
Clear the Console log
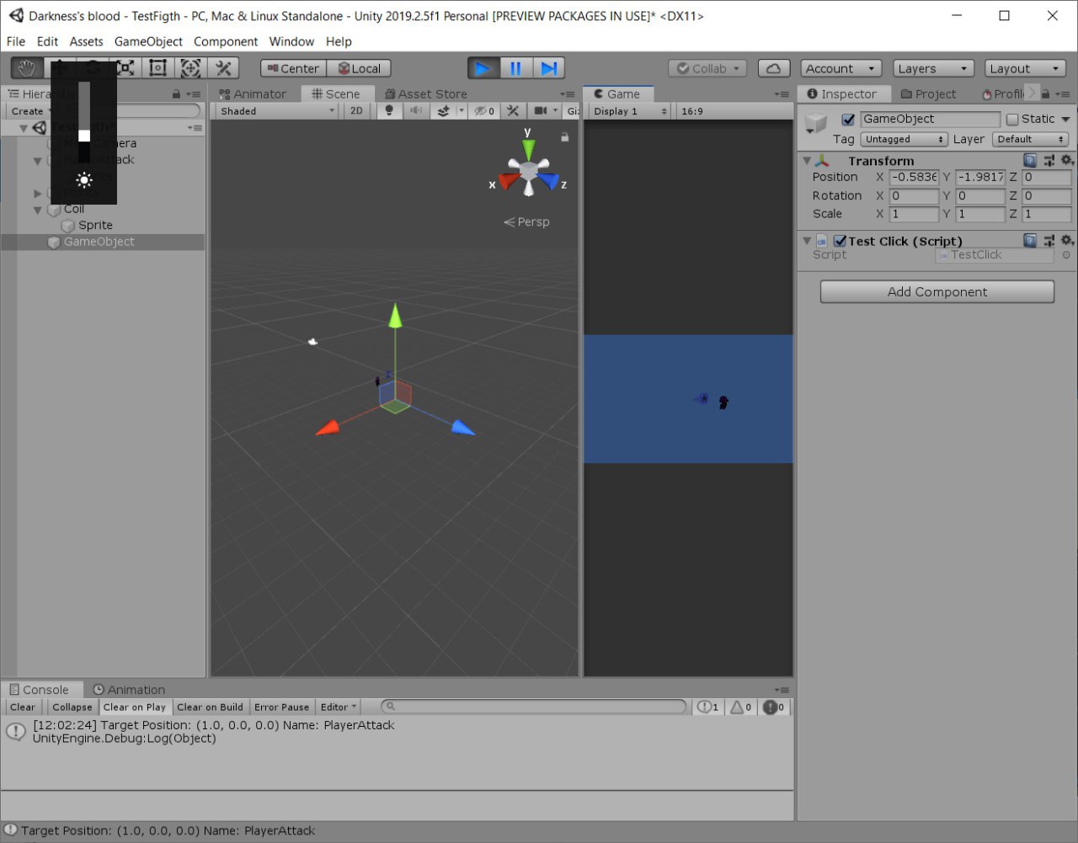click(23, 707)
